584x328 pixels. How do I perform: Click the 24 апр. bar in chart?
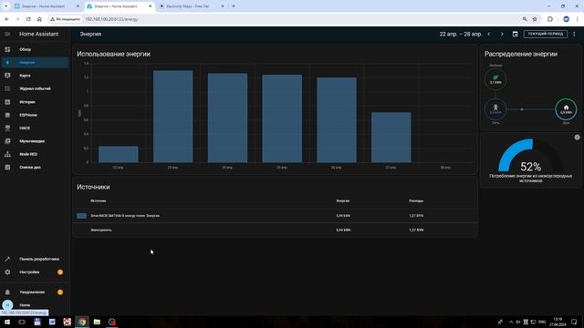coord(227,118)
